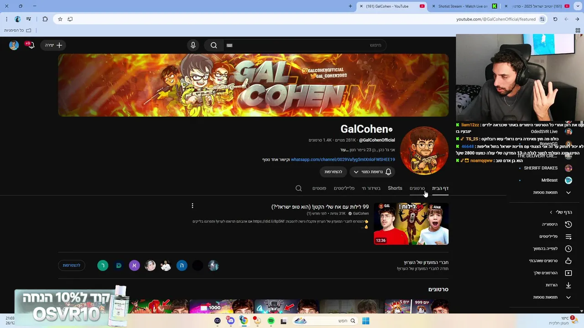
Task: Click the GalCohen channel profile picture
Action: pos(424,151)
